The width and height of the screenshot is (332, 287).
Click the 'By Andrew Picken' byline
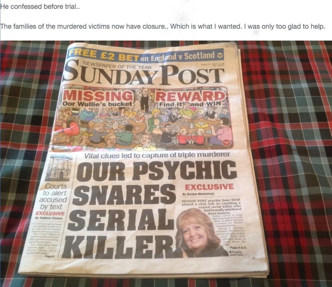(x=49, y=218)
